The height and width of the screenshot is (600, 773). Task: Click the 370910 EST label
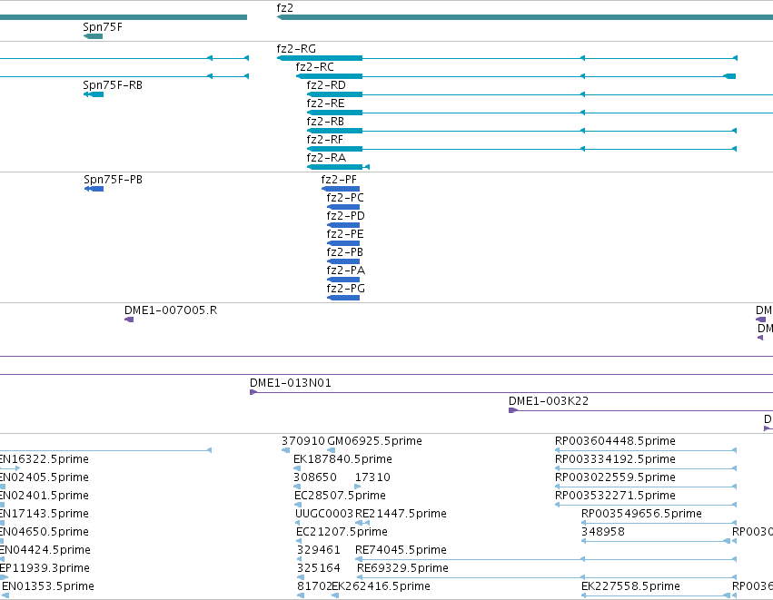pyautogui.click(x=303, y=441)
